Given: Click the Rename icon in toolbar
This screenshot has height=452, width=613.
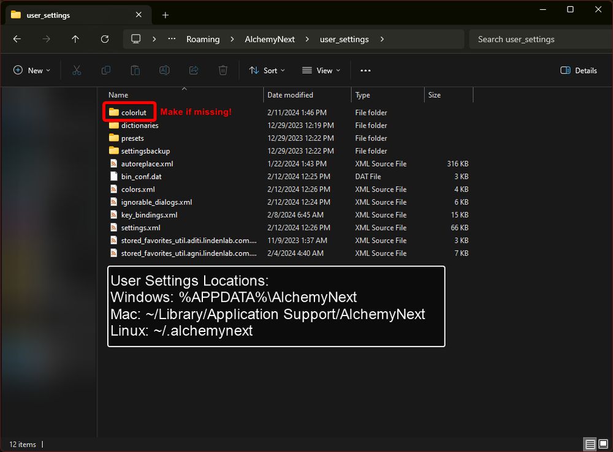Looking at the screenshot, I should (x=164, y=70).
